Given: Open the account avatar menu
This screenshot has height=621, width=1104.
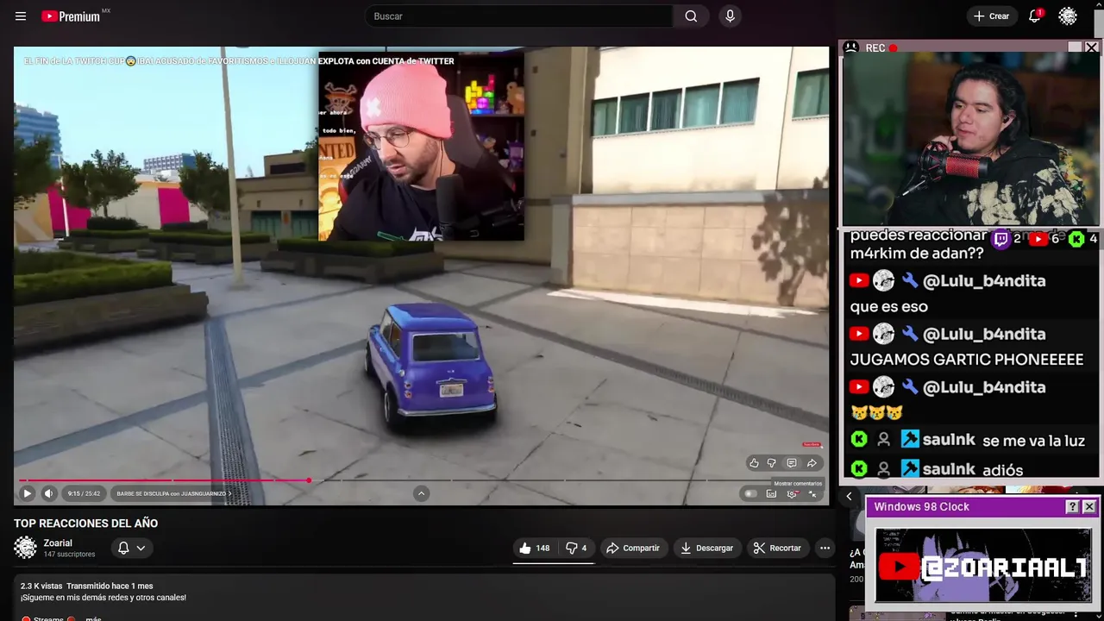Looking at the screenshot, I should click(1068, 16).
